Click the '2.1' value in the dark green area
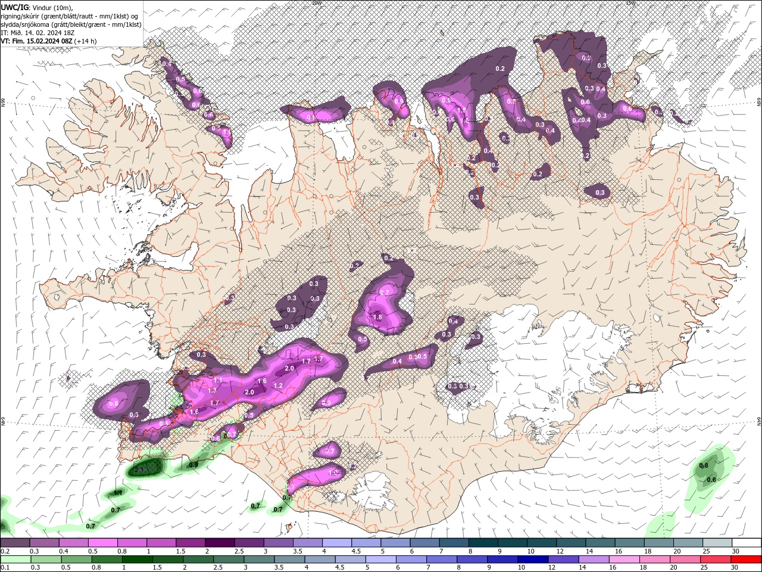 pos(139,470)
